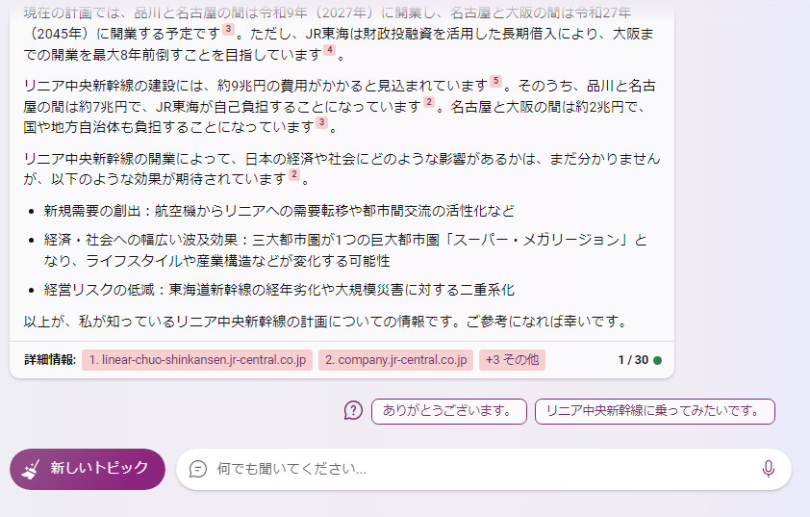Click citation 4 after 目指しています

pyautogui.click(x=330, y=50)
